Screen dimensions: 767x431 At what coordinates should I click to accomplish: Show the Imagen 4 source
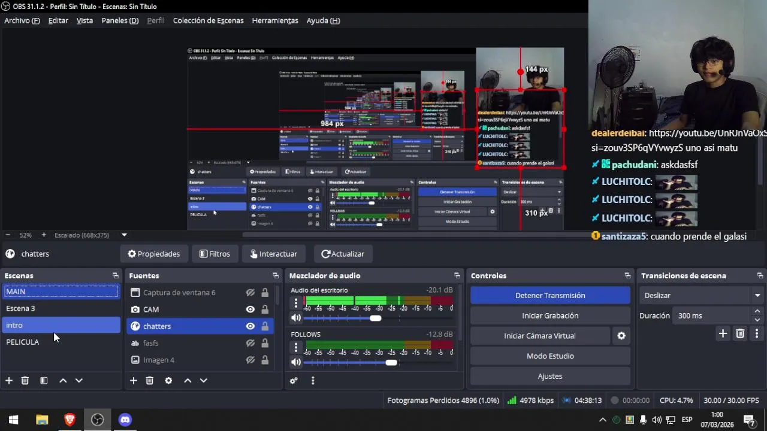point(250,360)
